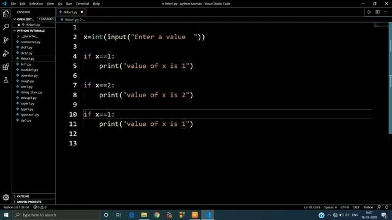Open the notifications bell in status bar
The height and width of the screenshot is (220, 392).
coord(386,207)
